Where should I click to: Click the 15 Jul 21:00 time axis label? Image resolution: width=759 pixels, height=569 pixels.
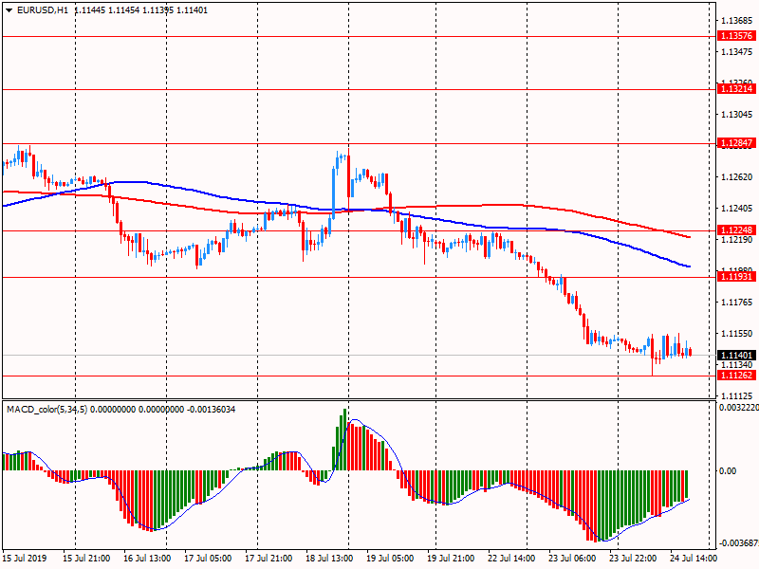point(86,558)
